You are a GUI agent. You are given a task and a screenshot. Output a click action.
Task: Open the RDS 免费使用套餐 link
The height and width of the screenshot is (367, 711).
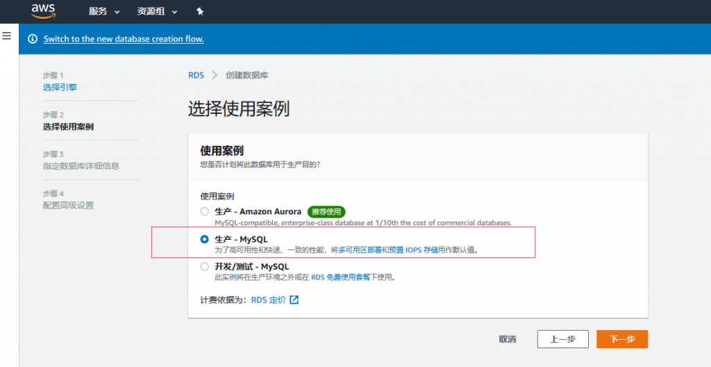point(340,277)
